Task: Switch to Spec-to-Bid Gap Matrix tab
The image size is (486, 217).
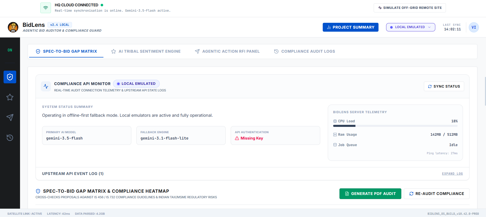Action: pyautogui.click(x=66, y=51)
